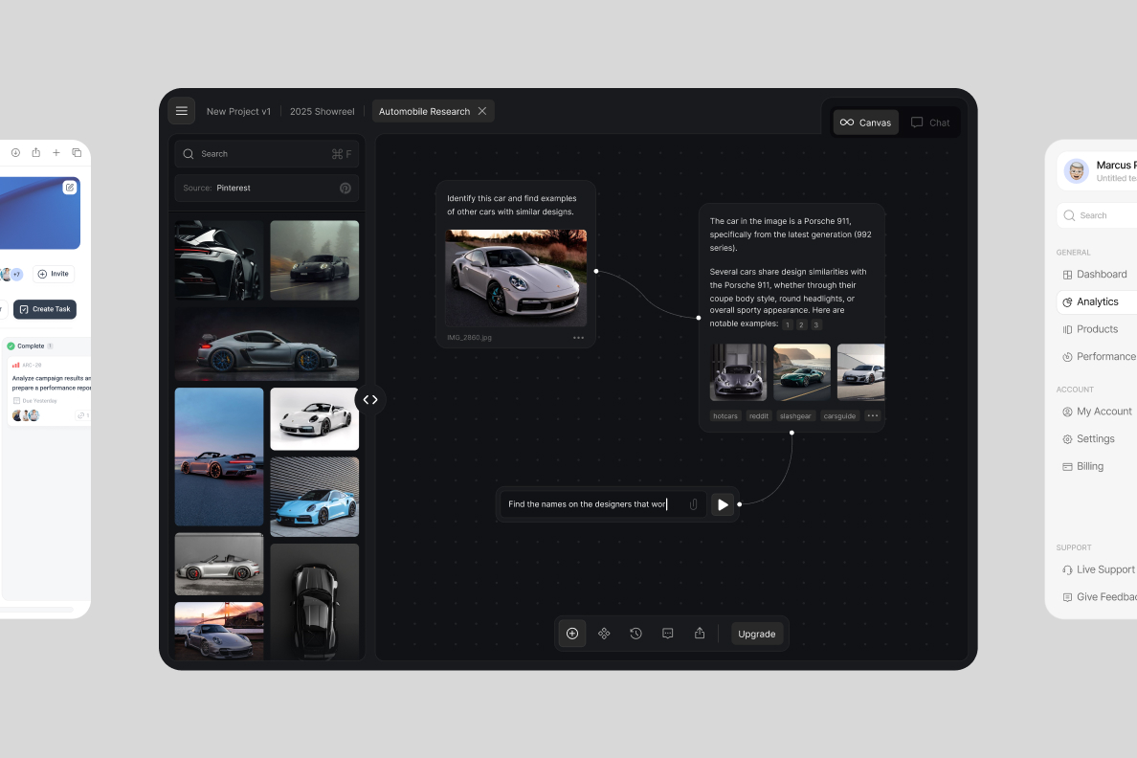Open the silver sports car result image

[738, 372]
